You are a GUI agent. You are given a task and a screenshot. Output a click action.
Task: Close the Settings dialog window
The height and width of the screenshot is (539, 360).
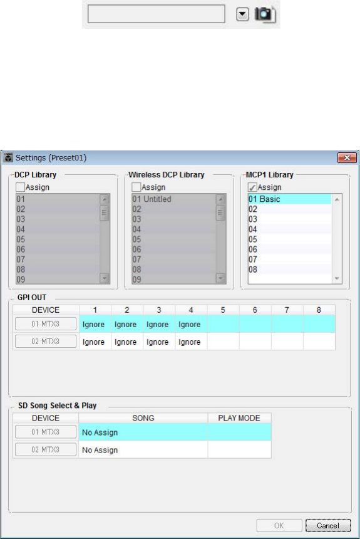pos(347,157)
